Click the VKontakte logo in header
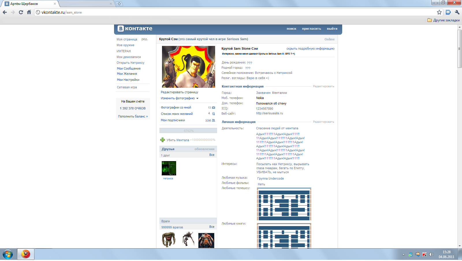 point(135,28)
